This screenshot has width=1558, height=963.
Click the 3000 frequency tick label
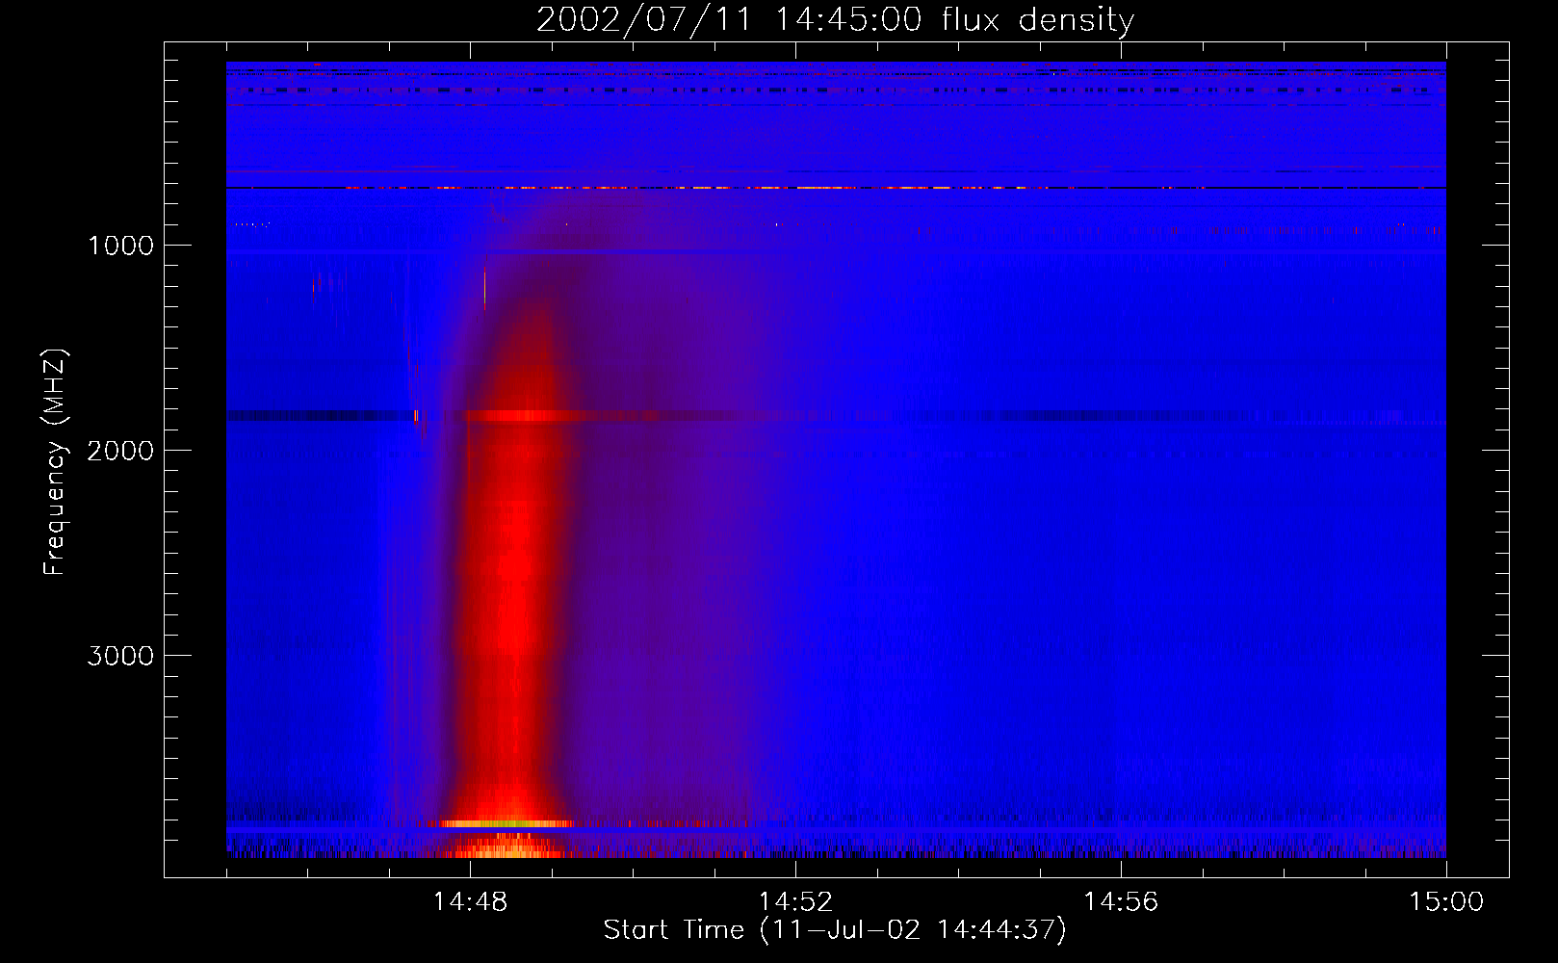click(120, 656)
